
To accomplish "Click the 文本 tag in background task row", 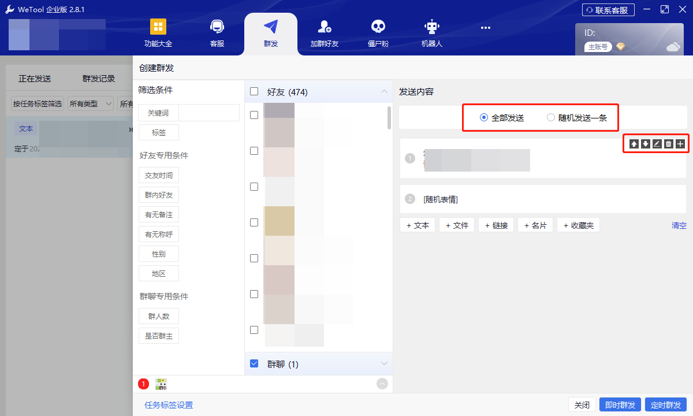I will pyautogui.click(x=26, y=129).
